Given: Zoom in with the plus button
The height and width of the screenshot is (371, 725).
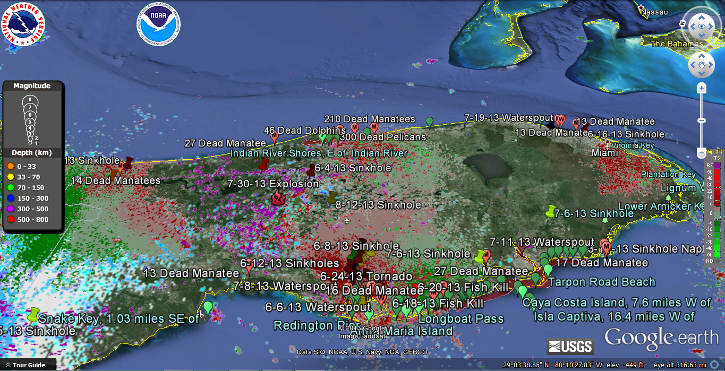Looking at the screenshot, I should (x=702, y=88).
